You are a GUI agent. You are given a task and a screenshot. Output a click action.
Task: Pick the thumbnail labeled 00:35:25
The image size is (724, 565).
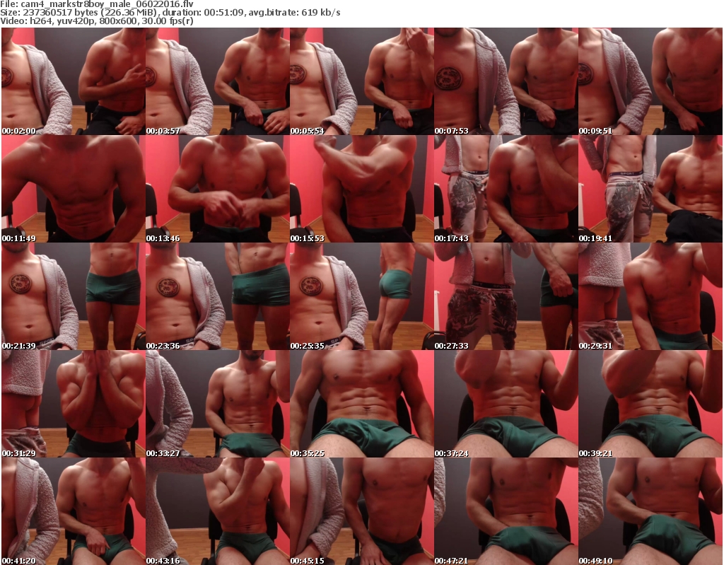point(362,404)
